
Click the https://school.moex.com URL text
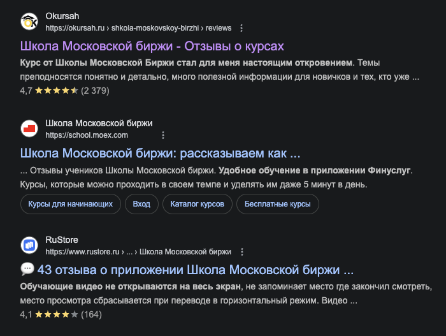[87, 135]
